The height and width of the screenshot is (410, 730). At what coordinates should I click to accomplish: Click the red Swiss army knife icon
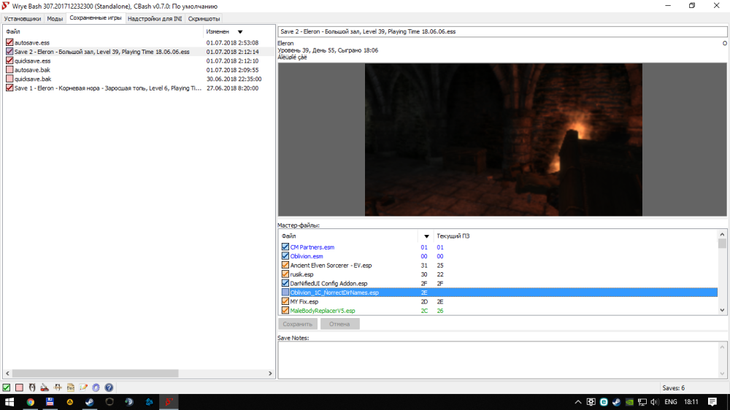[x=45, y=387]
